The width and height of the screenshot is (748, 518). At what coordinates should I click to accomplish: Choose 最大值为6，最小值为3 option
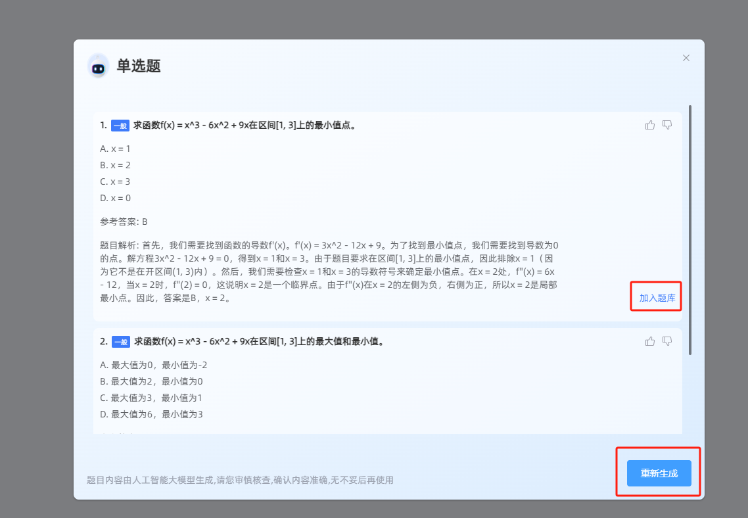click(x=152, y=414)
